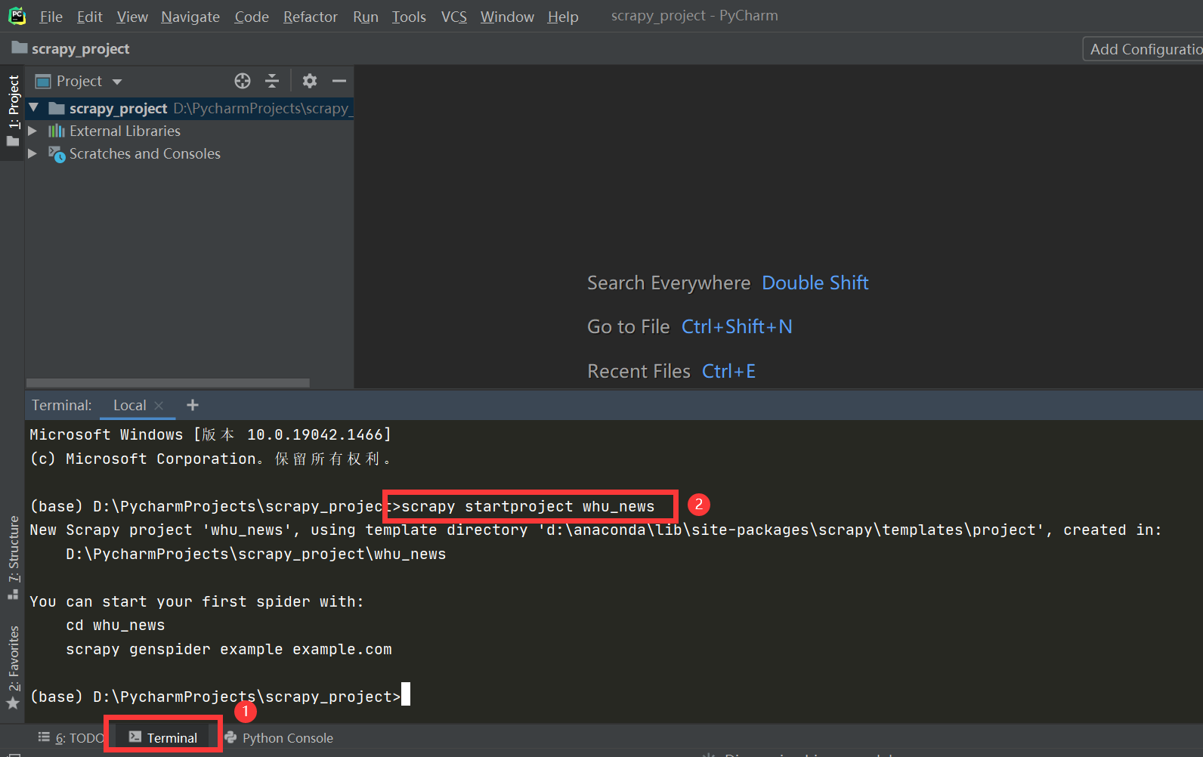Select External Libraries in project tree
This screenshot has height=757, width=1203.
[125, 131]
